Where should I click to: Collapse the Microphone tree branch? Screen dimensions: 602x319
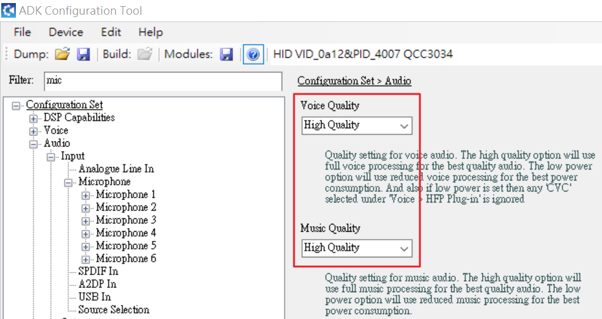68,182
